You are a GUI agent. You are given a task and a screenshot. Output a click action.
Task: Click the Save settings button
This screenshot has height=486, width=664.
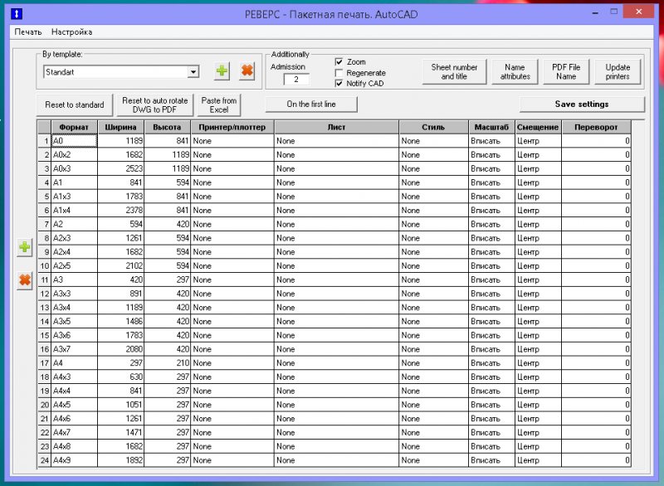tap(582, 104)
